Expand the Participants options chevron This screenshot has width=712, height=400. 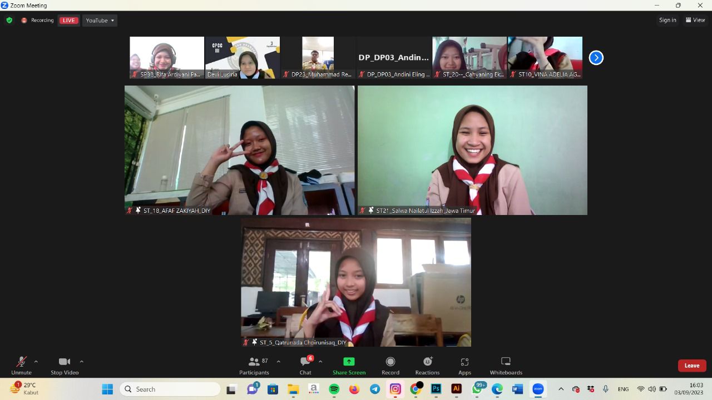278,362
